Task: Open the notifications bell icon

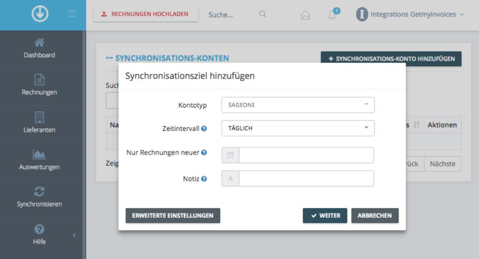Action: (333, 15)
